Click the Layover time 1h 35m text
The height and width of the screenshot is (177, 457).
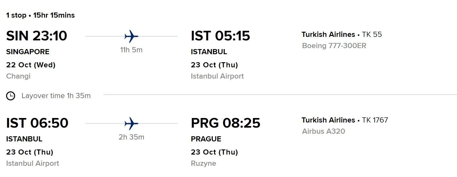[56, 96]
